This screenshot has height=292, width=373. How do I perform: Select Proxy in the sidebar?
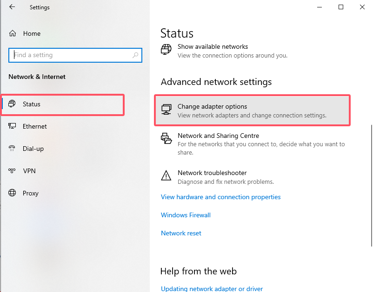point(31,193)
